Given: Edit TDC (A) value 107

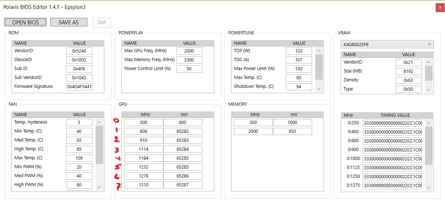Looking at the screenshot, I should [299, 60].
